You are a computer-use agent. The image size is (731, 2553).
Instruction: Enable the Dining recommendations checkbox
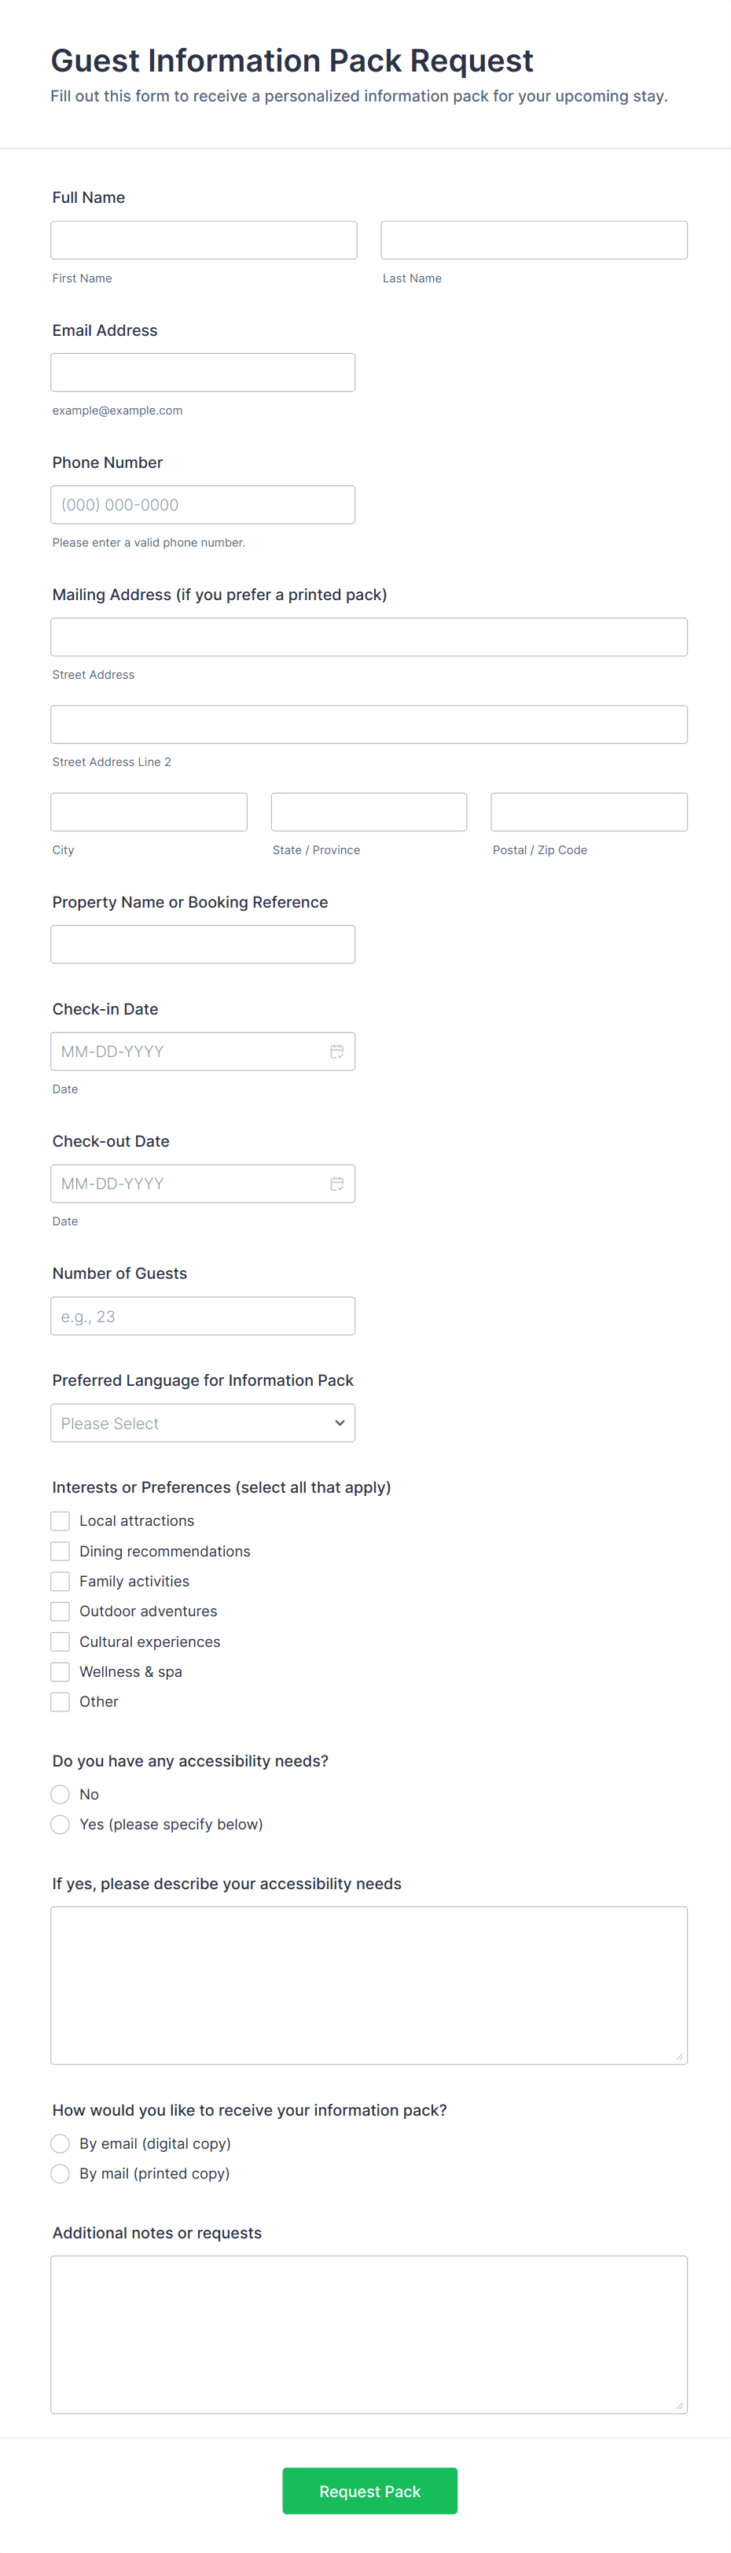(61, 1550)
